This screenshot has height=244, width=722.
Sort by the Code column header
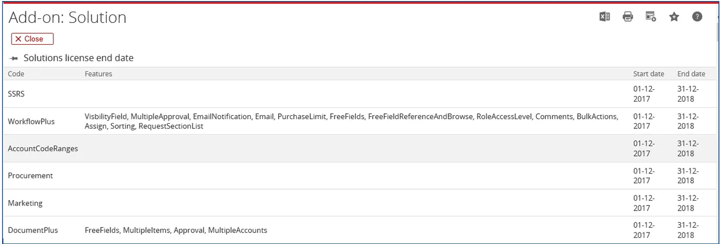tap(16, 74)
